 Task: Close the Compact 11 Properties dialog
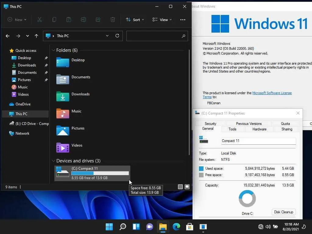(x=298, y=113)
